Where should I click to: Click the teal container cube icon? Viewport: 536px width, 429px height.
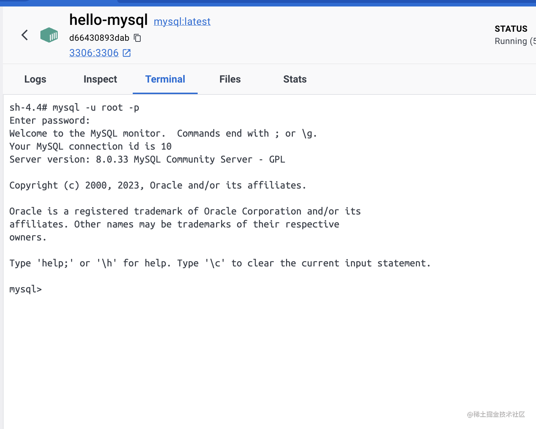coord(49,35)
